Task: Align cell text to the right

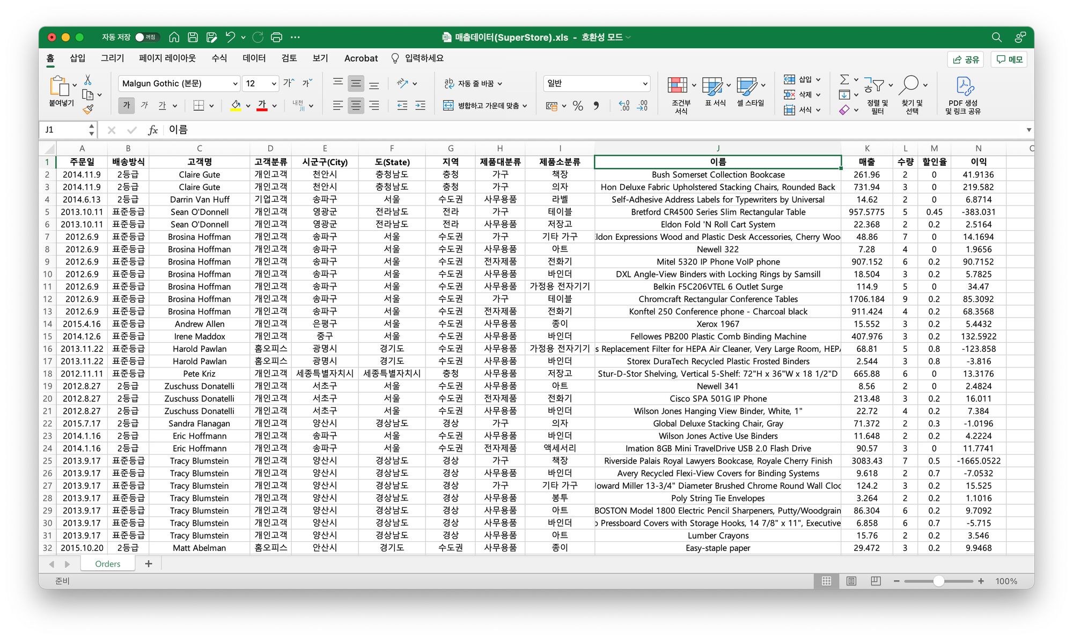Action: point(374,106)
